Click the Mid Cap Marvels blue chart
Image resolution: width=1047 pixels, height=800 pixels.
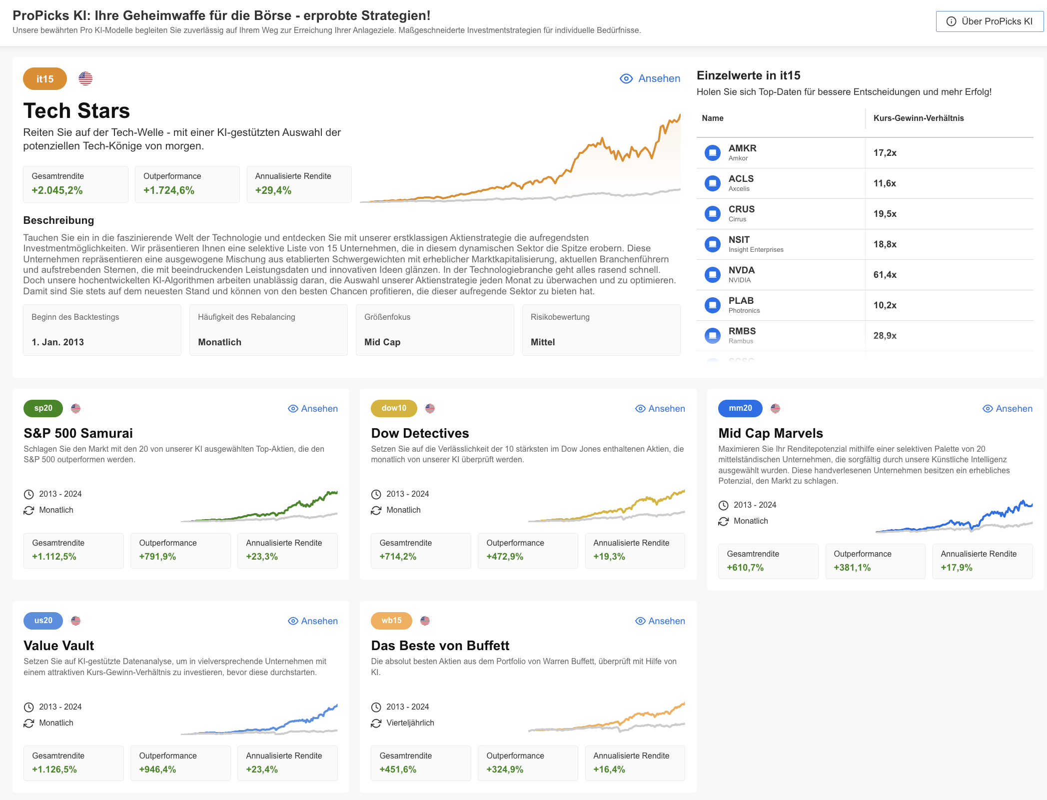(954, 516)
